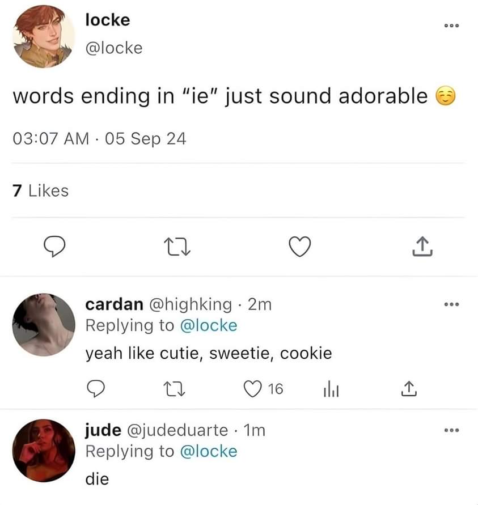This screenshot has width=478, height=505.
Task: Open @locke link in cardan's reply
Action: click(209, 325)
